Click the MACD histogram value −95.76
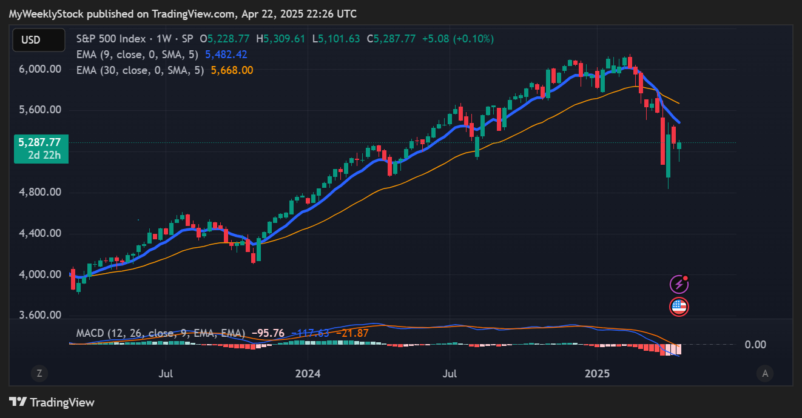 [x=268, y=333]
